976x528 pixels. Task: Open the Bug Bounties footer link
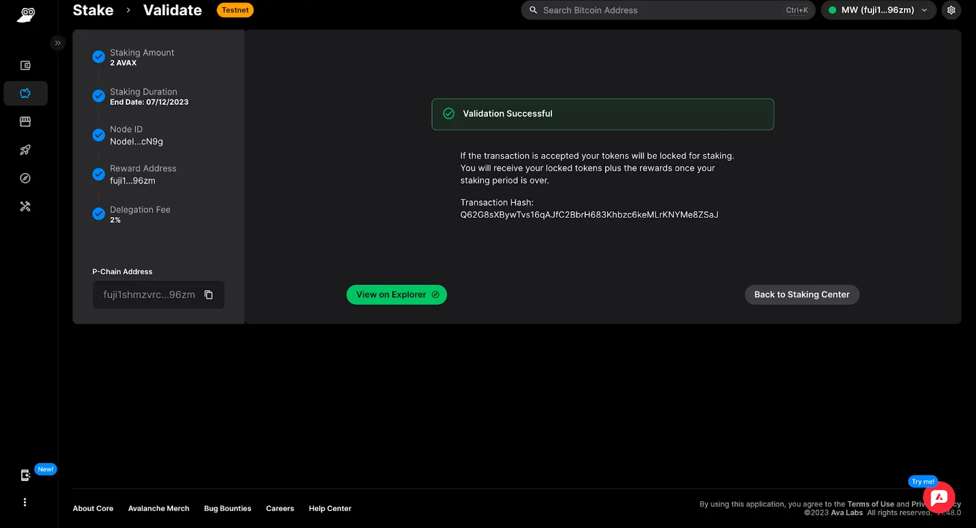click(228, 508)
